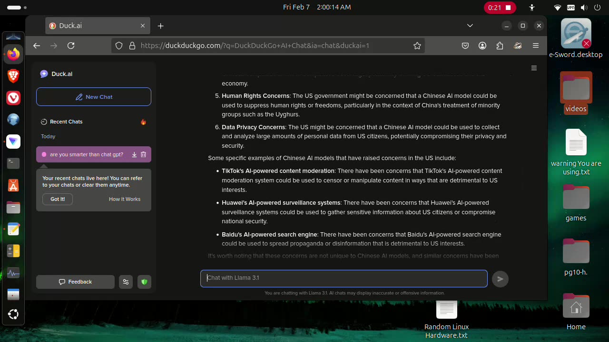Select the pg10-h. folder on desktop
The image size is (609, 342).
576,257
